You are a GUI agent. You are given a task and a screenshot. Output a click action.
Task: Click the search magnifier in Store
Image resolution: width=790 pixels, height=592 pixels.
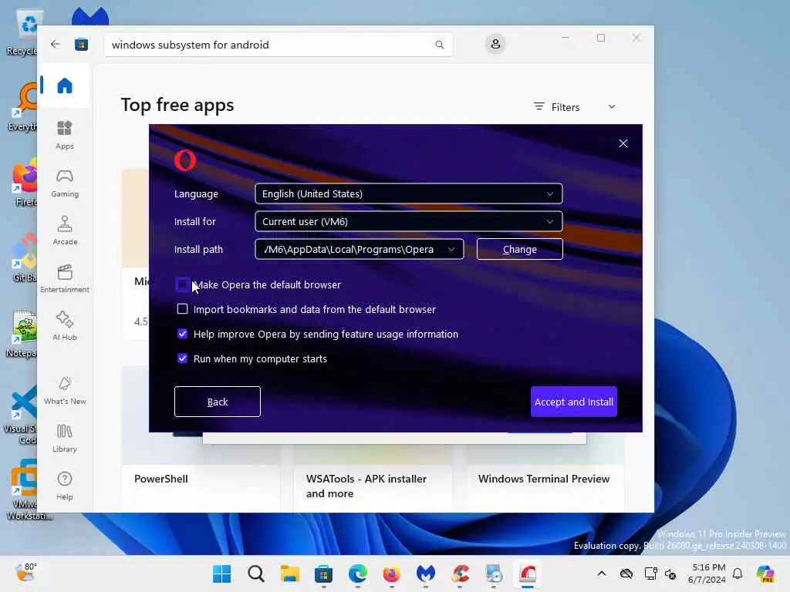click(439, 45)
